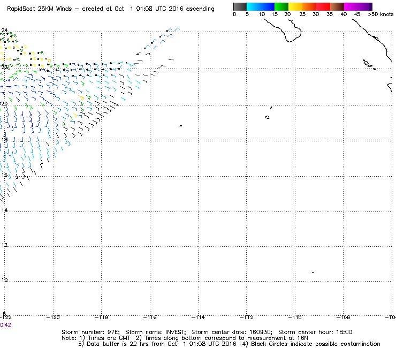This screenshot has height=348, width=396.
Task: Click the longitude label -112
Action: (x=247, y=317)
